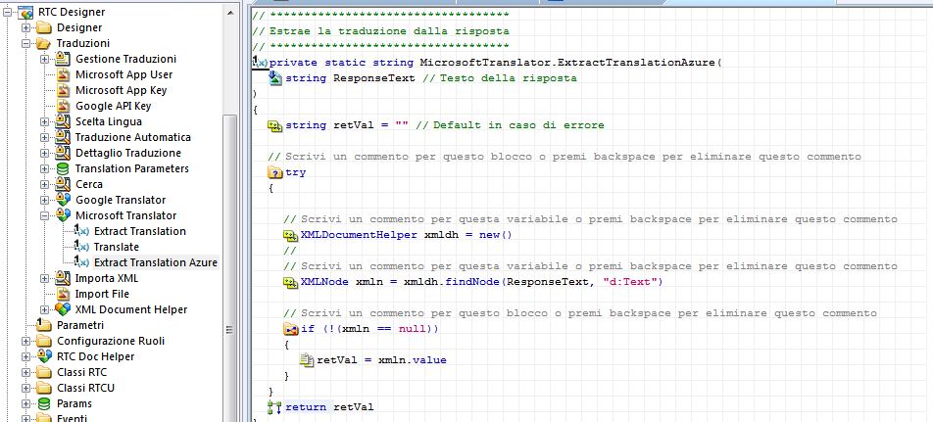Click the "d:Text" string literal
Image resolution: width=933 pixels, height=422 pixels.
(630, 282)
